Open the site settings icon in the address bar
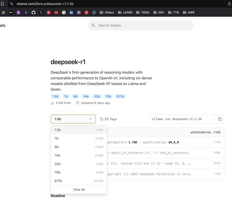This screenshot has width=232, height=206. (x=12, y=4)
